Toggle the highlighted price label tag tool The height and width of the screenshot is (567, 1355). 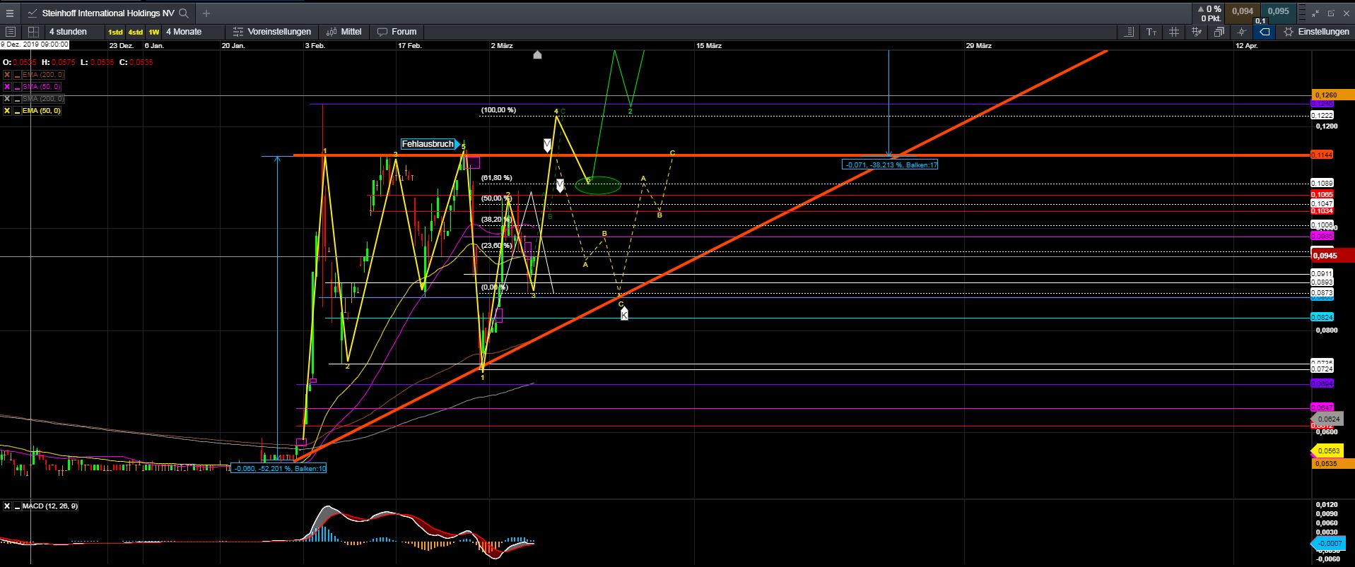tap(1265, 32)
